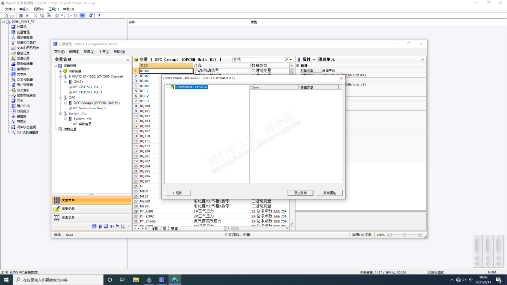Screen dimensions: 507x285
Task: Switch to the 组 sheet tab
Action: tap(164, 228)
